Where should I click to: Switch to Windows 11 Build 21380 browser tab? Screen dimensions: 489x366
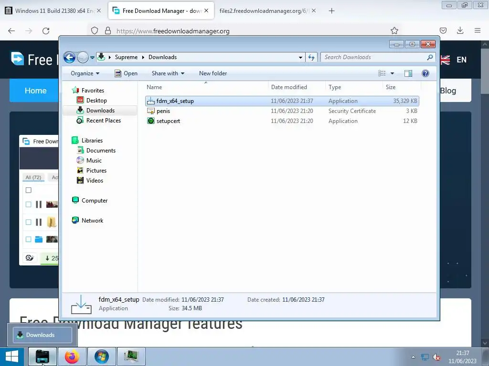point(53,11)
